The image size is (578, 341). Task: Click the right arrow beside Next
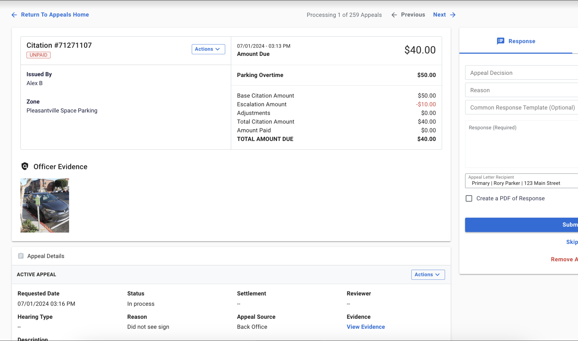pos(453,15)
